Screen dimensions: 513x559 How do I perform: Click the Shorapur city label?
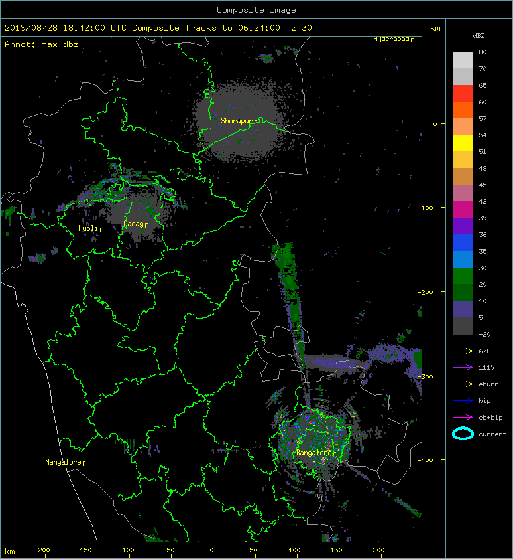239,121
